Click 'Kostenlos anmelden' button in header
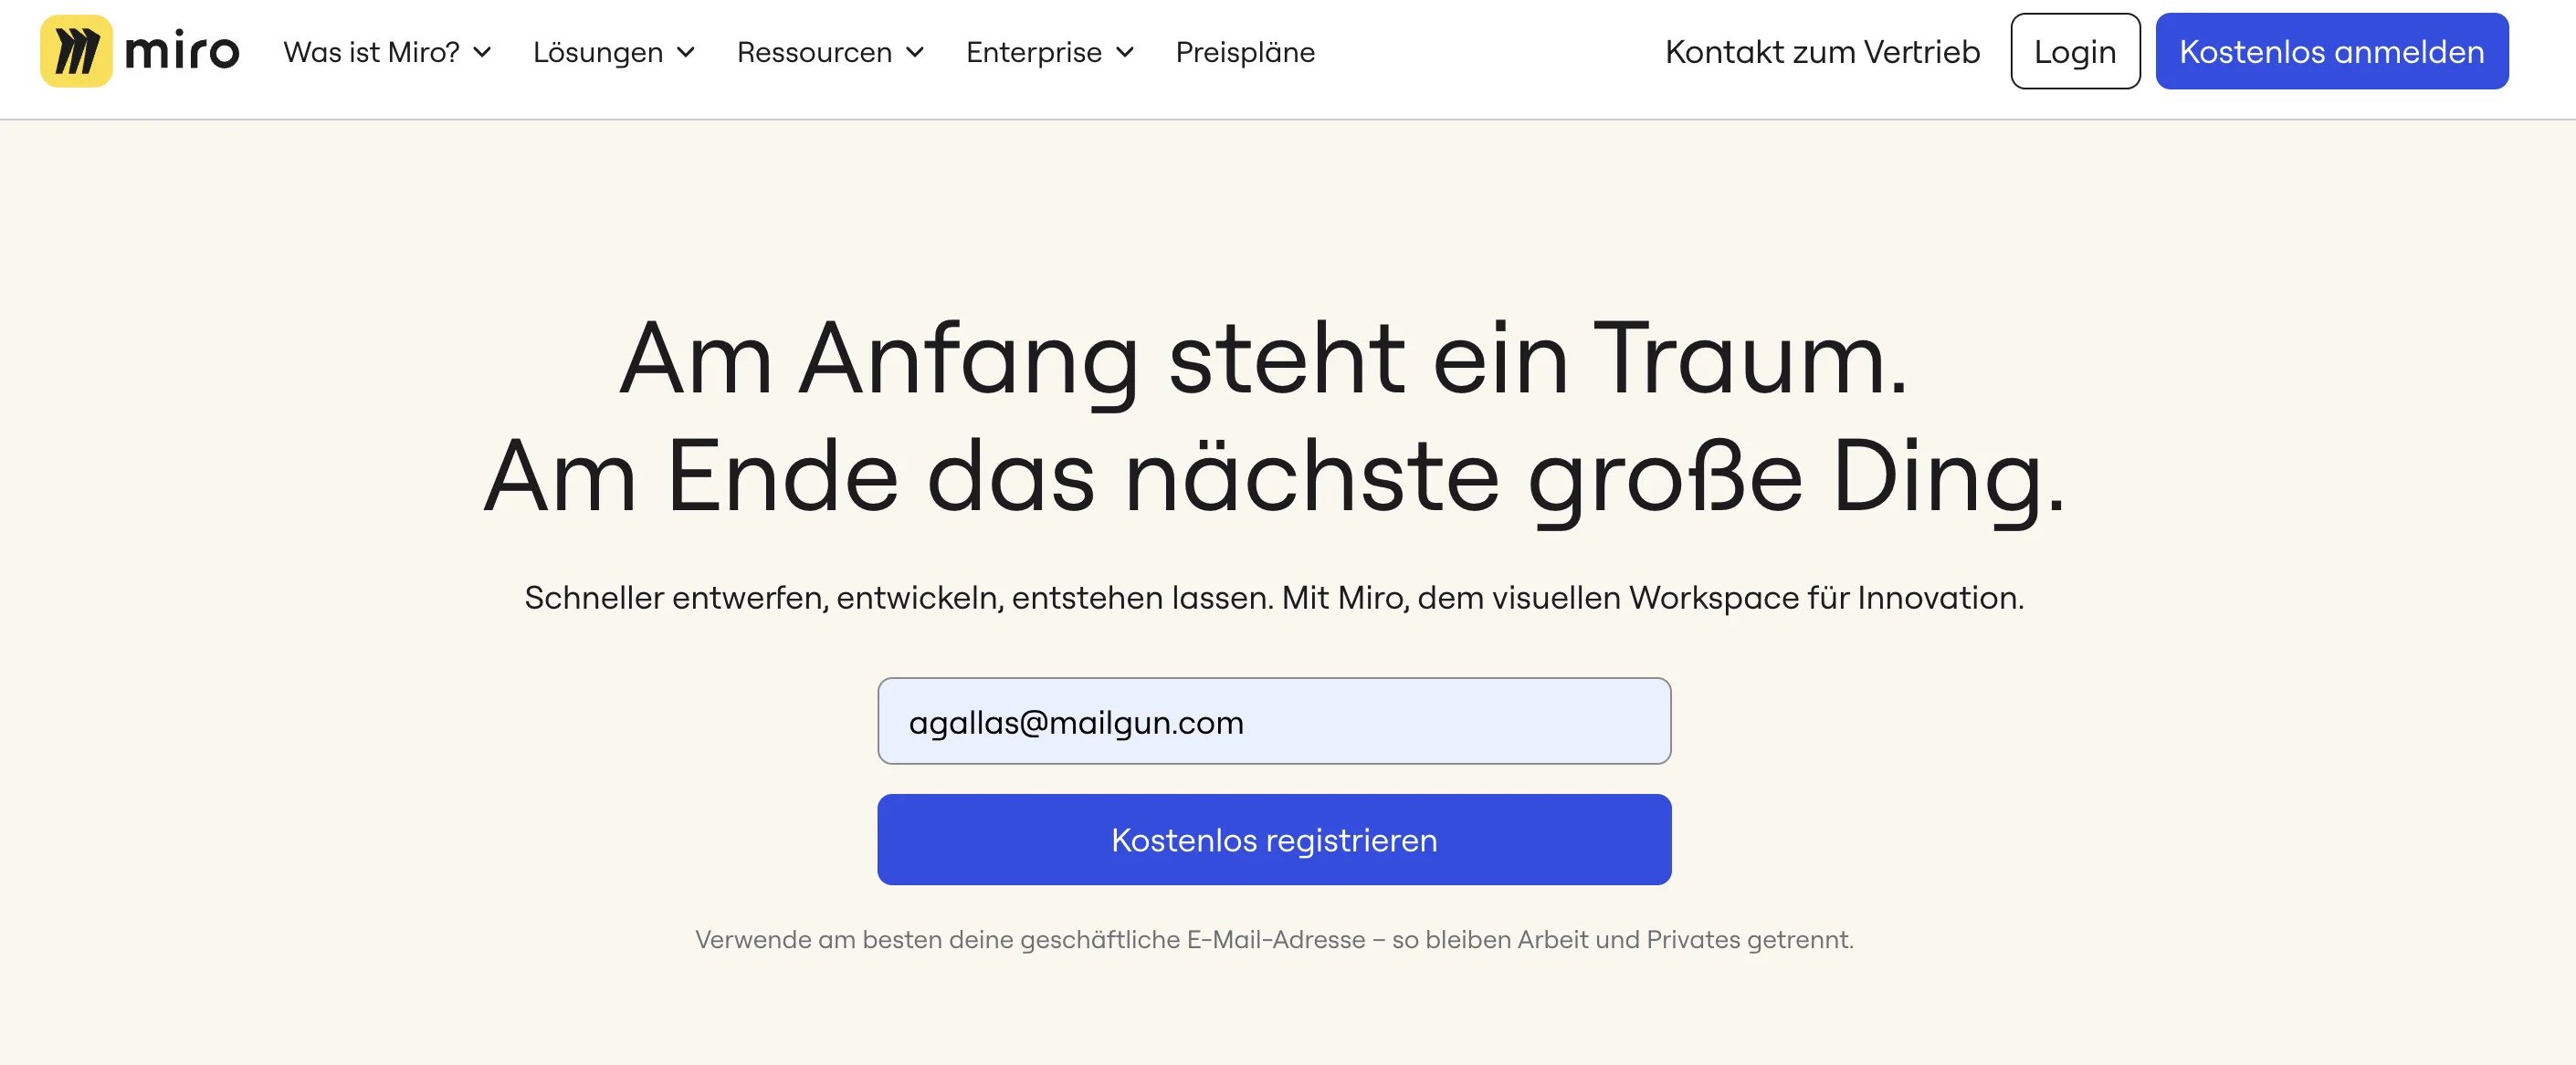2576x1065 pixels. point(2331,51)
